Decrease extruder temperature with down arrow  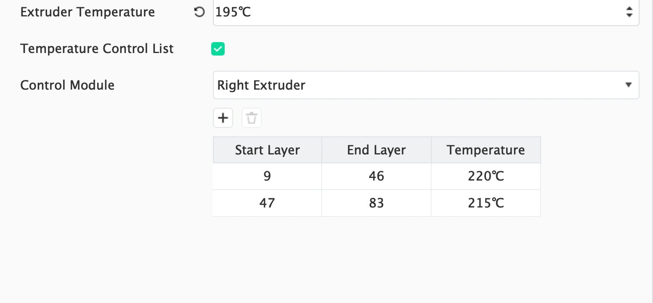[629, 15]
